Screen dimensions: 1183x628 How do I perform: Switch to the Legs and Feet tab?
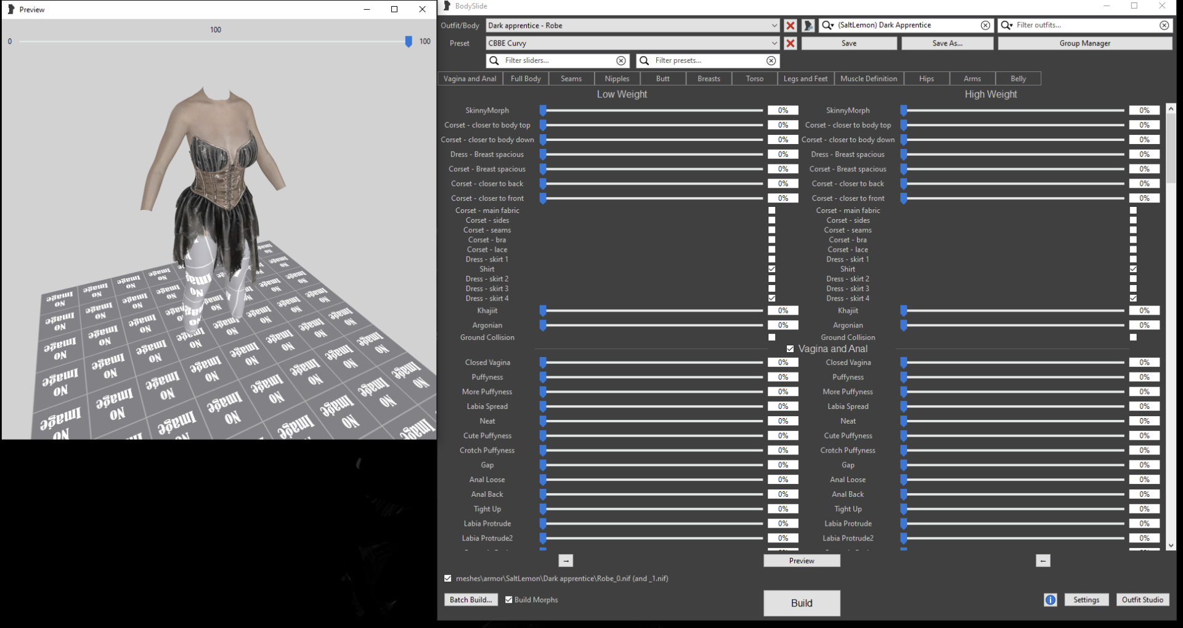[x=805, y=79]
